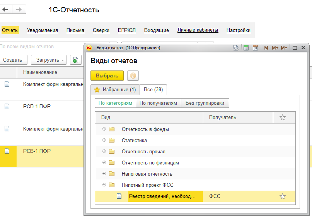The width and height of the screenshot is (312, 223).
Task: Open the ЕГРЮЛ section
Action: tap(127, 30)
